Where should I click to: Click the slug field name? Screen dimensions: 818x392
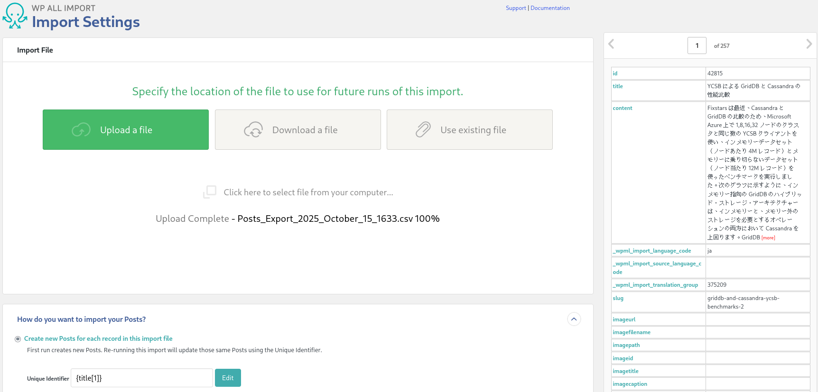618,298
